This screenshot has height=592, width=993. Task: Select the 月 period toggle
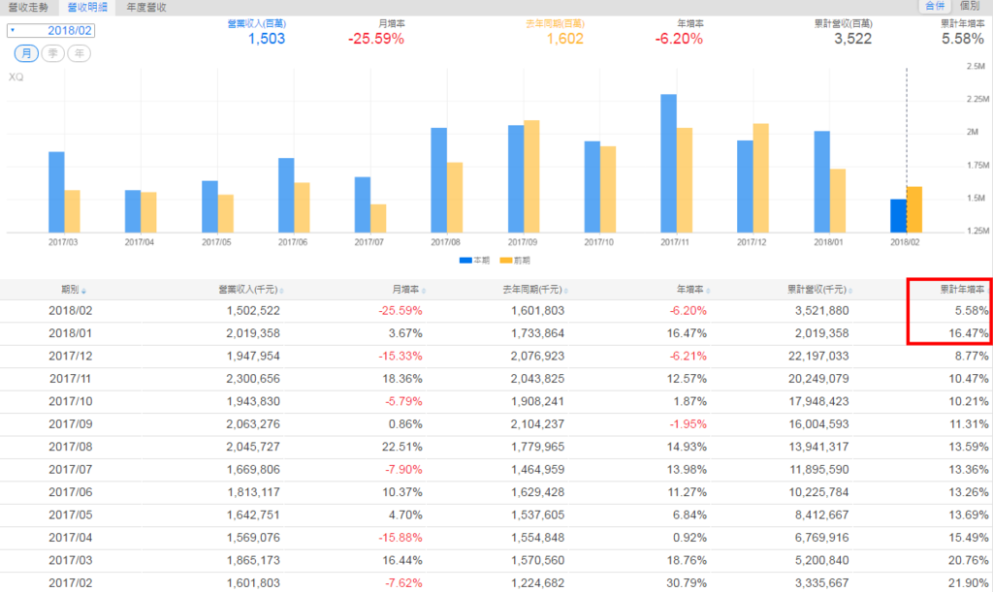pyautogui.click(x=26, y=53)
